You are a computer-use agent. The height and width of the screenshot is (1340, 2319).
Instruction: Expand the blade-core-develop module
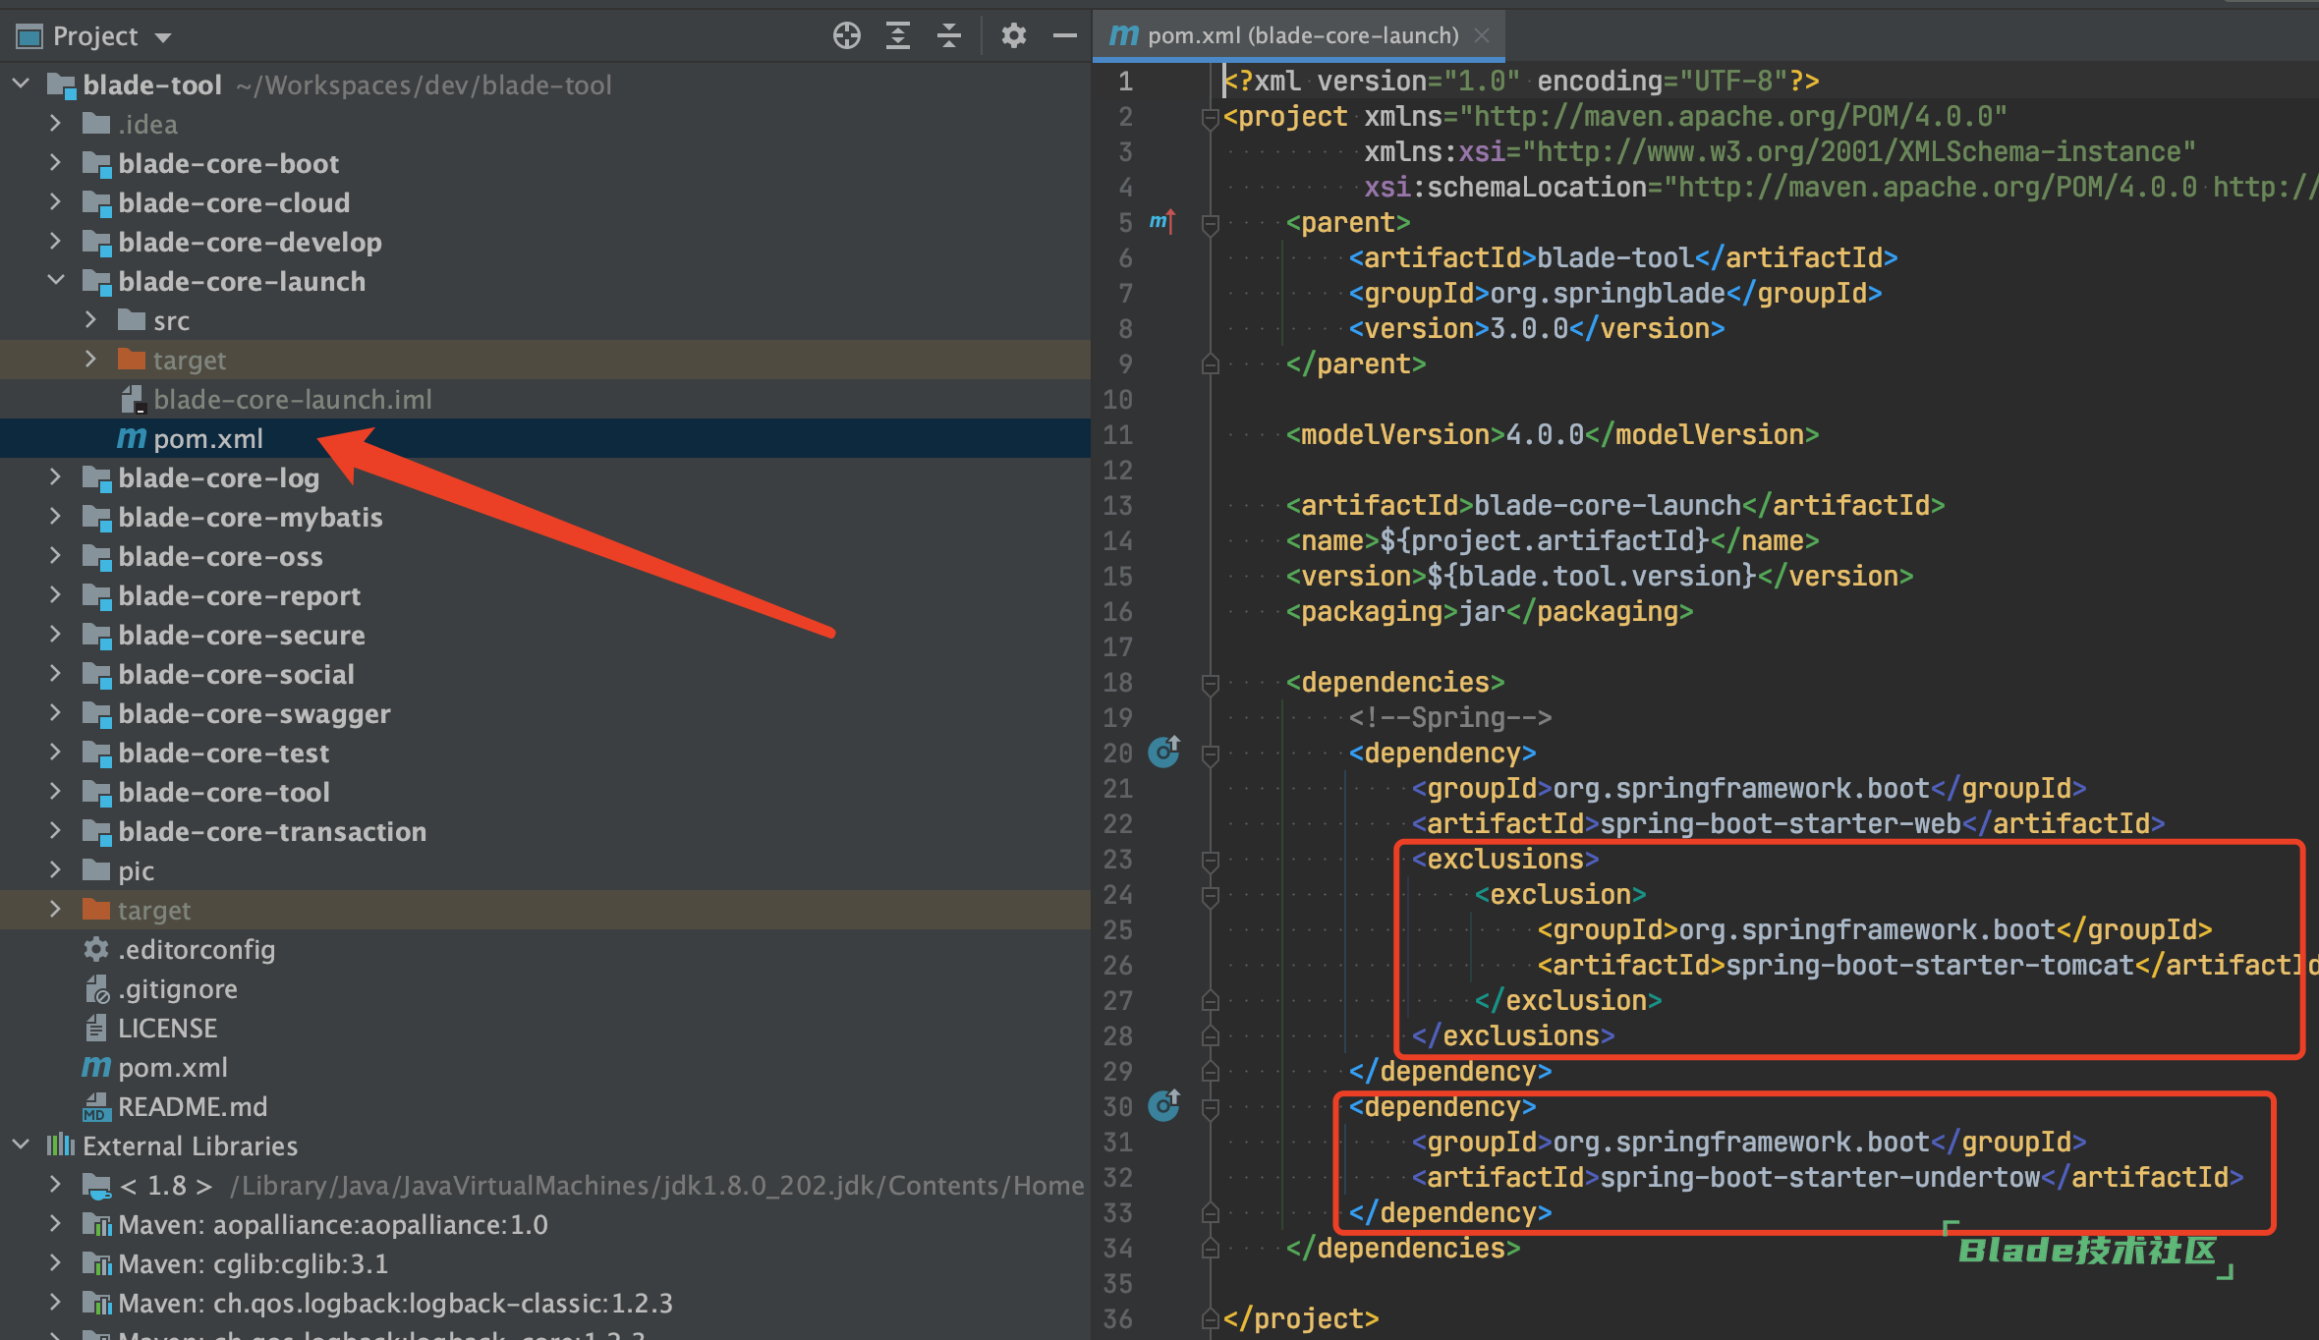(x=55, y=241)
